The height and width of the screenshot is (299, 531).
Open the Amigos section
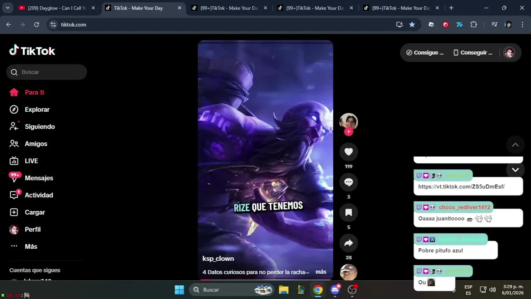28,144
